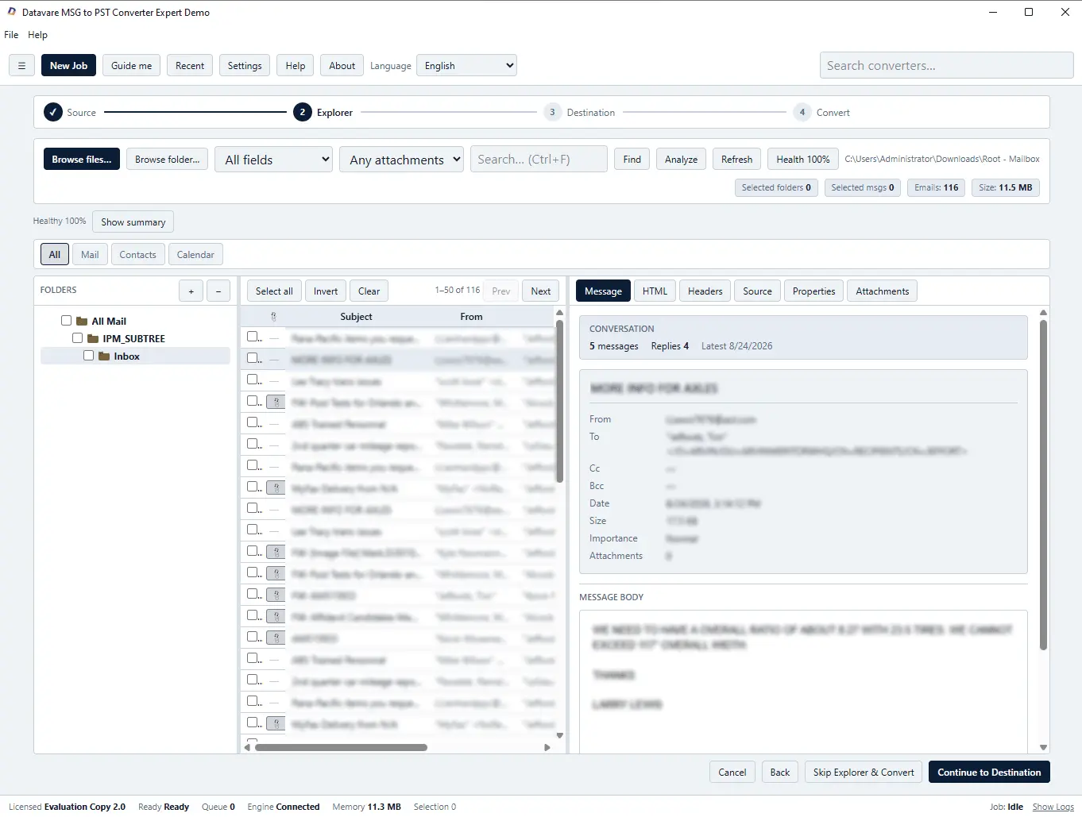Open the Attachments tab in preview pane
This screenshot has height=817, width=1082.
pos(883,291)
